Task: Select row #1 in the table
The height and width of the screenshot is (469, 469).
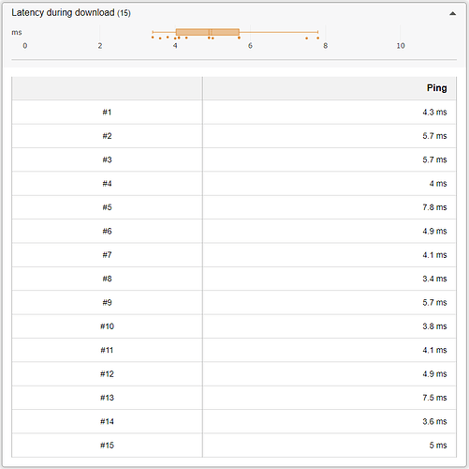Action: point(234,112)
